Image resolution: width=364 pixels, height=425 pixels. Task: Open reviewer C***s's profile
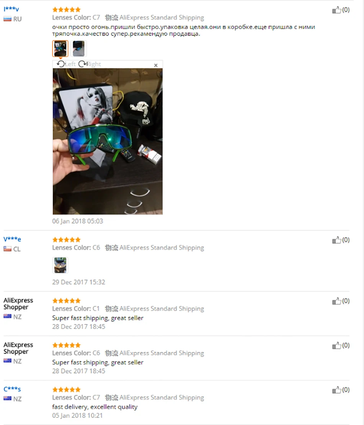(12, 389)
